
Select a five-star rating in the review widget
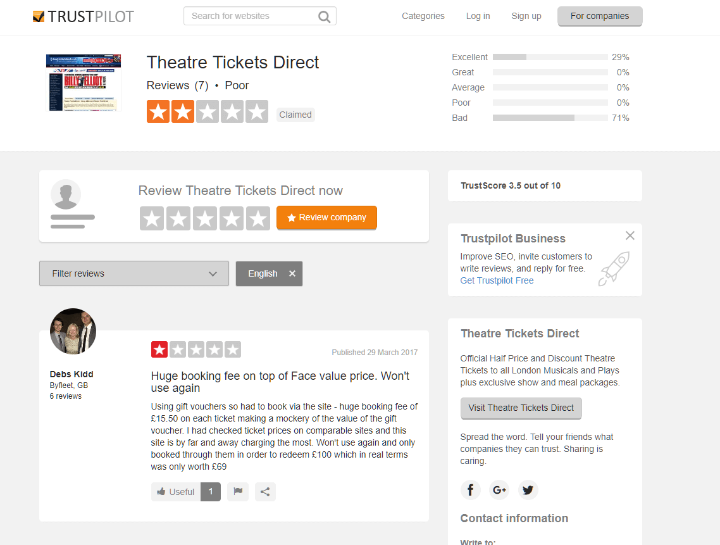(258, 218)
